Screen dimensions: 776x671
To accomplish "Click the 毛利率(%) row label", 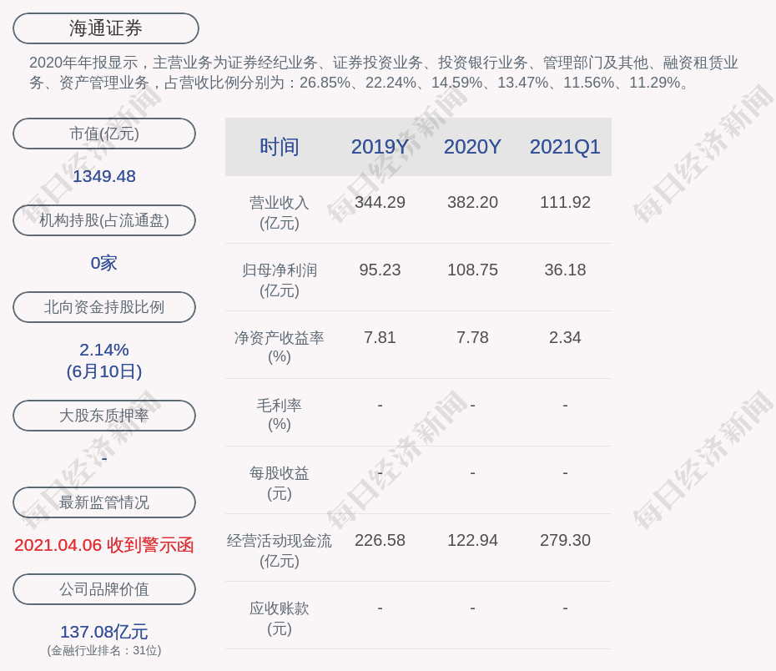I will [x=280, y=415].
